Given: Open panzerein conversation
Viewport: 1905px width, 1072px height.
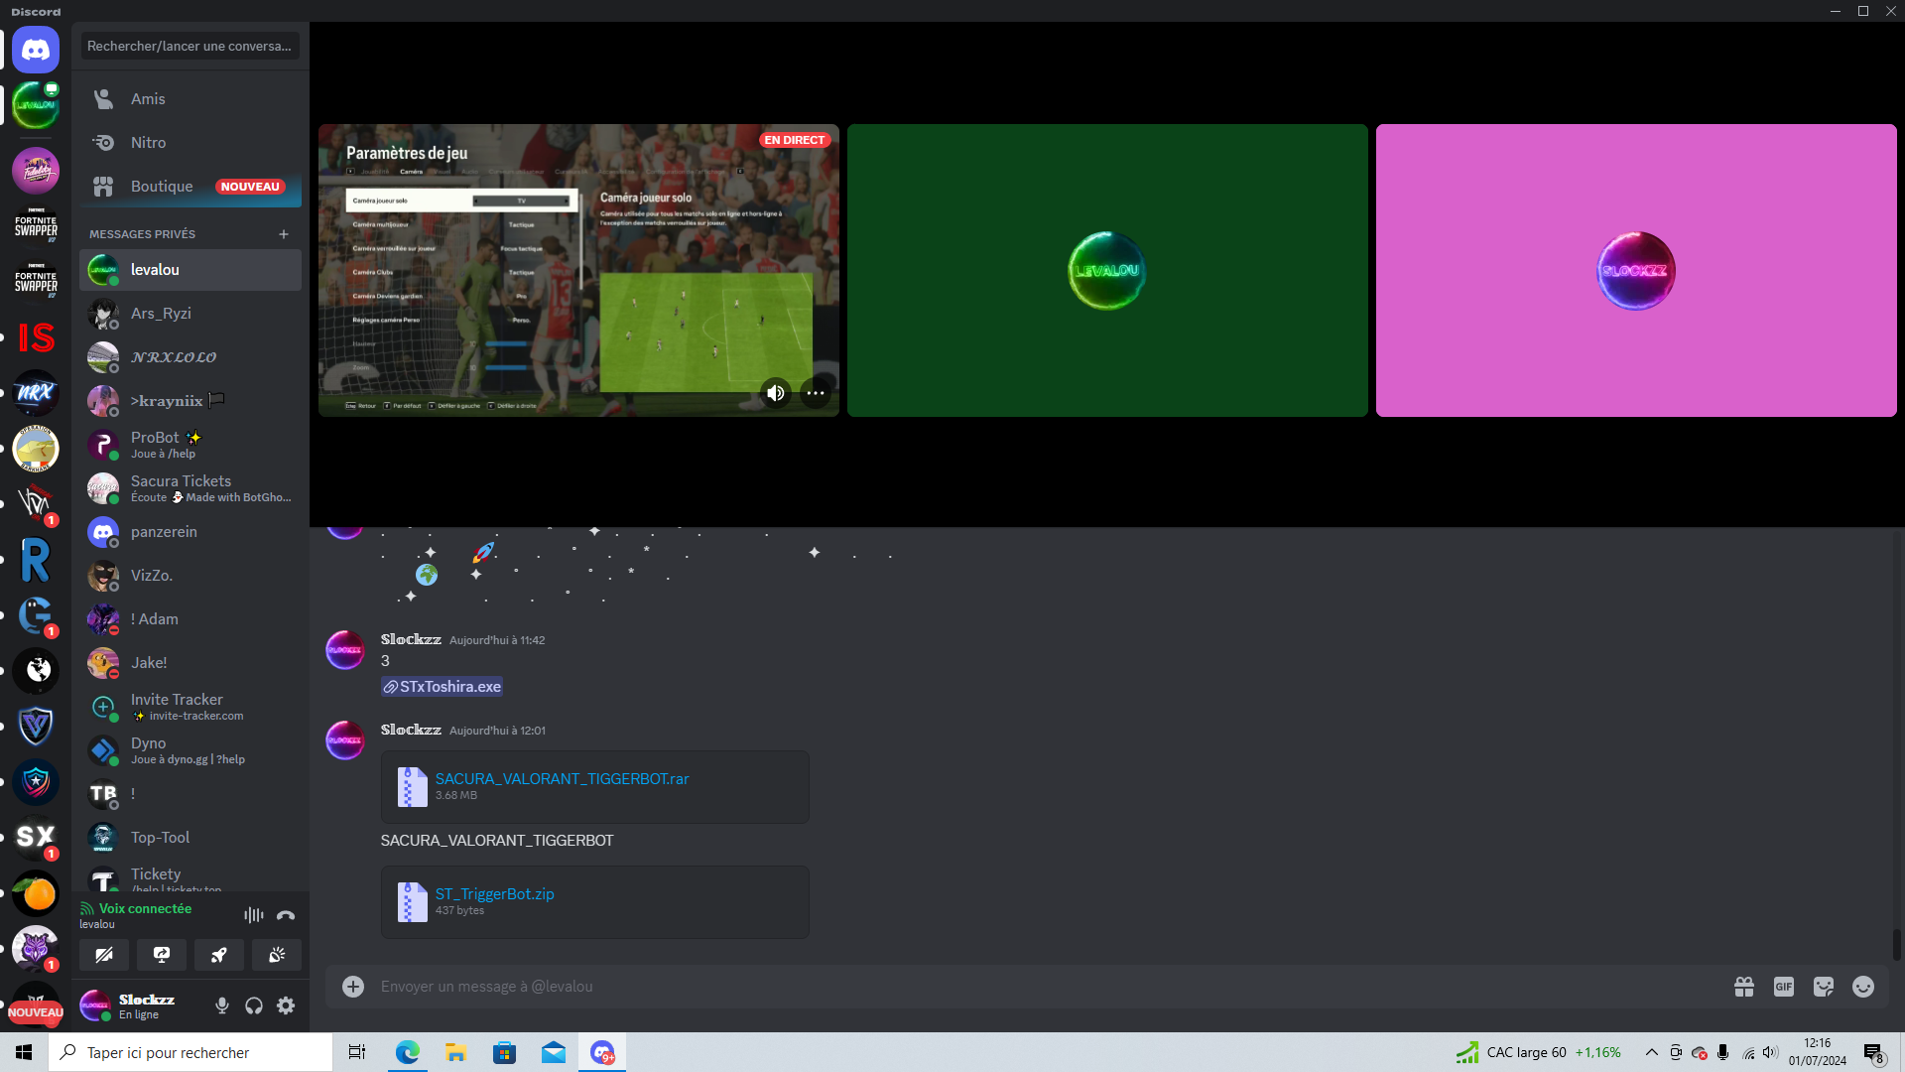Looking at the screenshot, I should [x=190, y=532].
